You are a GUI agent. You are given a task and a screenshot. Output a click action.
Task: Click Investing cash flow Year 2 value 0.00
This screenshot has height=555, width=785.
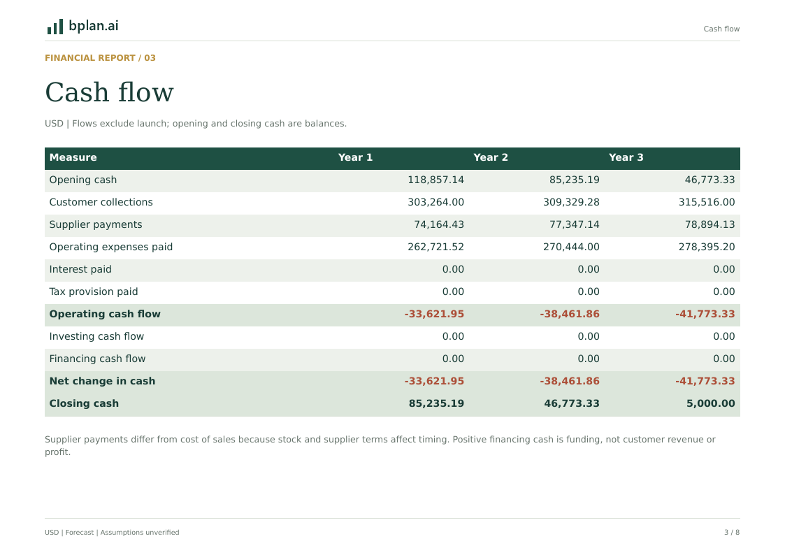tap(589, 337)
